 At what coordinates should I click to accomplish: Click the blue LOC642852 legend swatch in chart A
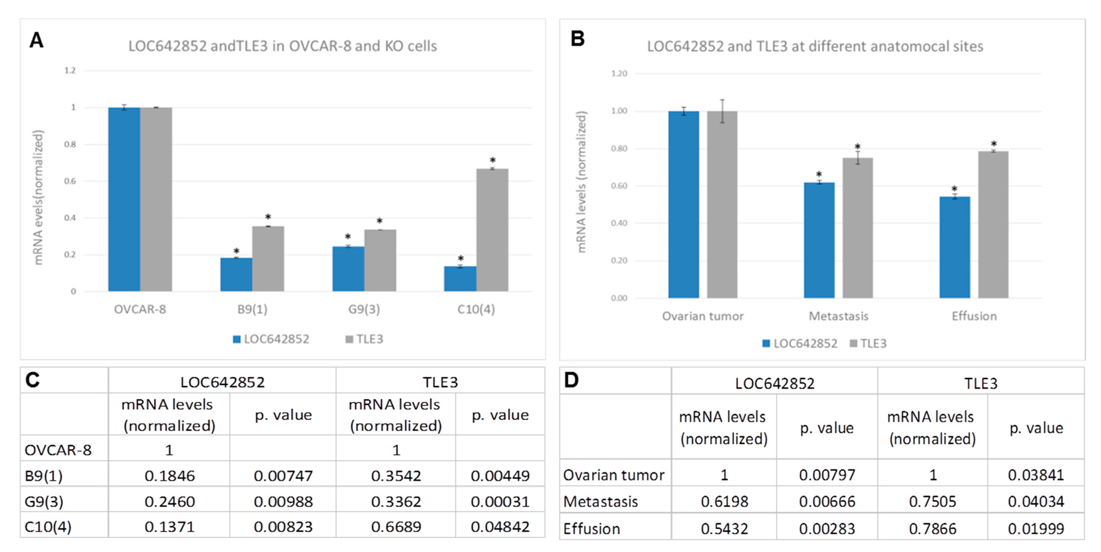tap(236, 340)
